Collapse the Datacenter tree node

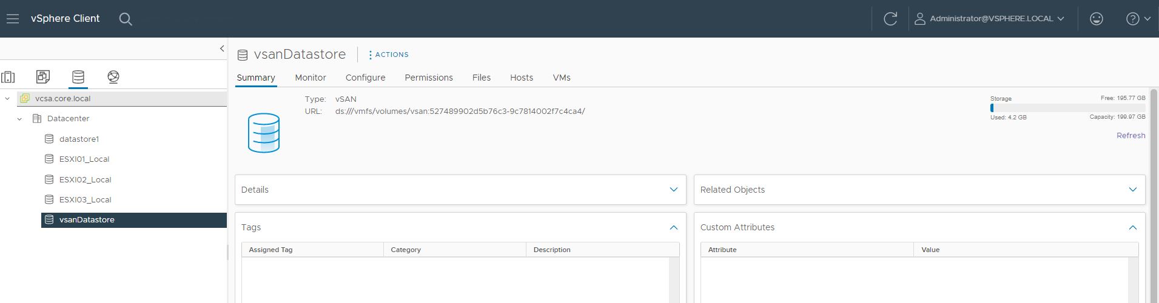coord(19,119)
